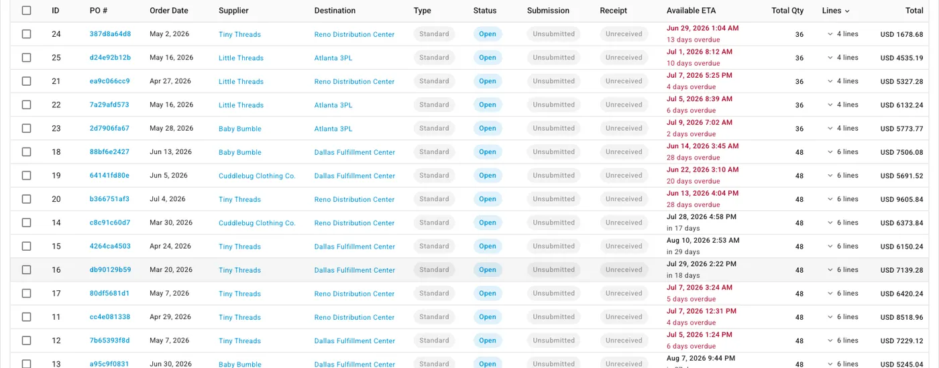
Task: Open purchase order 80df5681d1
Action: [x=109, y=294]
